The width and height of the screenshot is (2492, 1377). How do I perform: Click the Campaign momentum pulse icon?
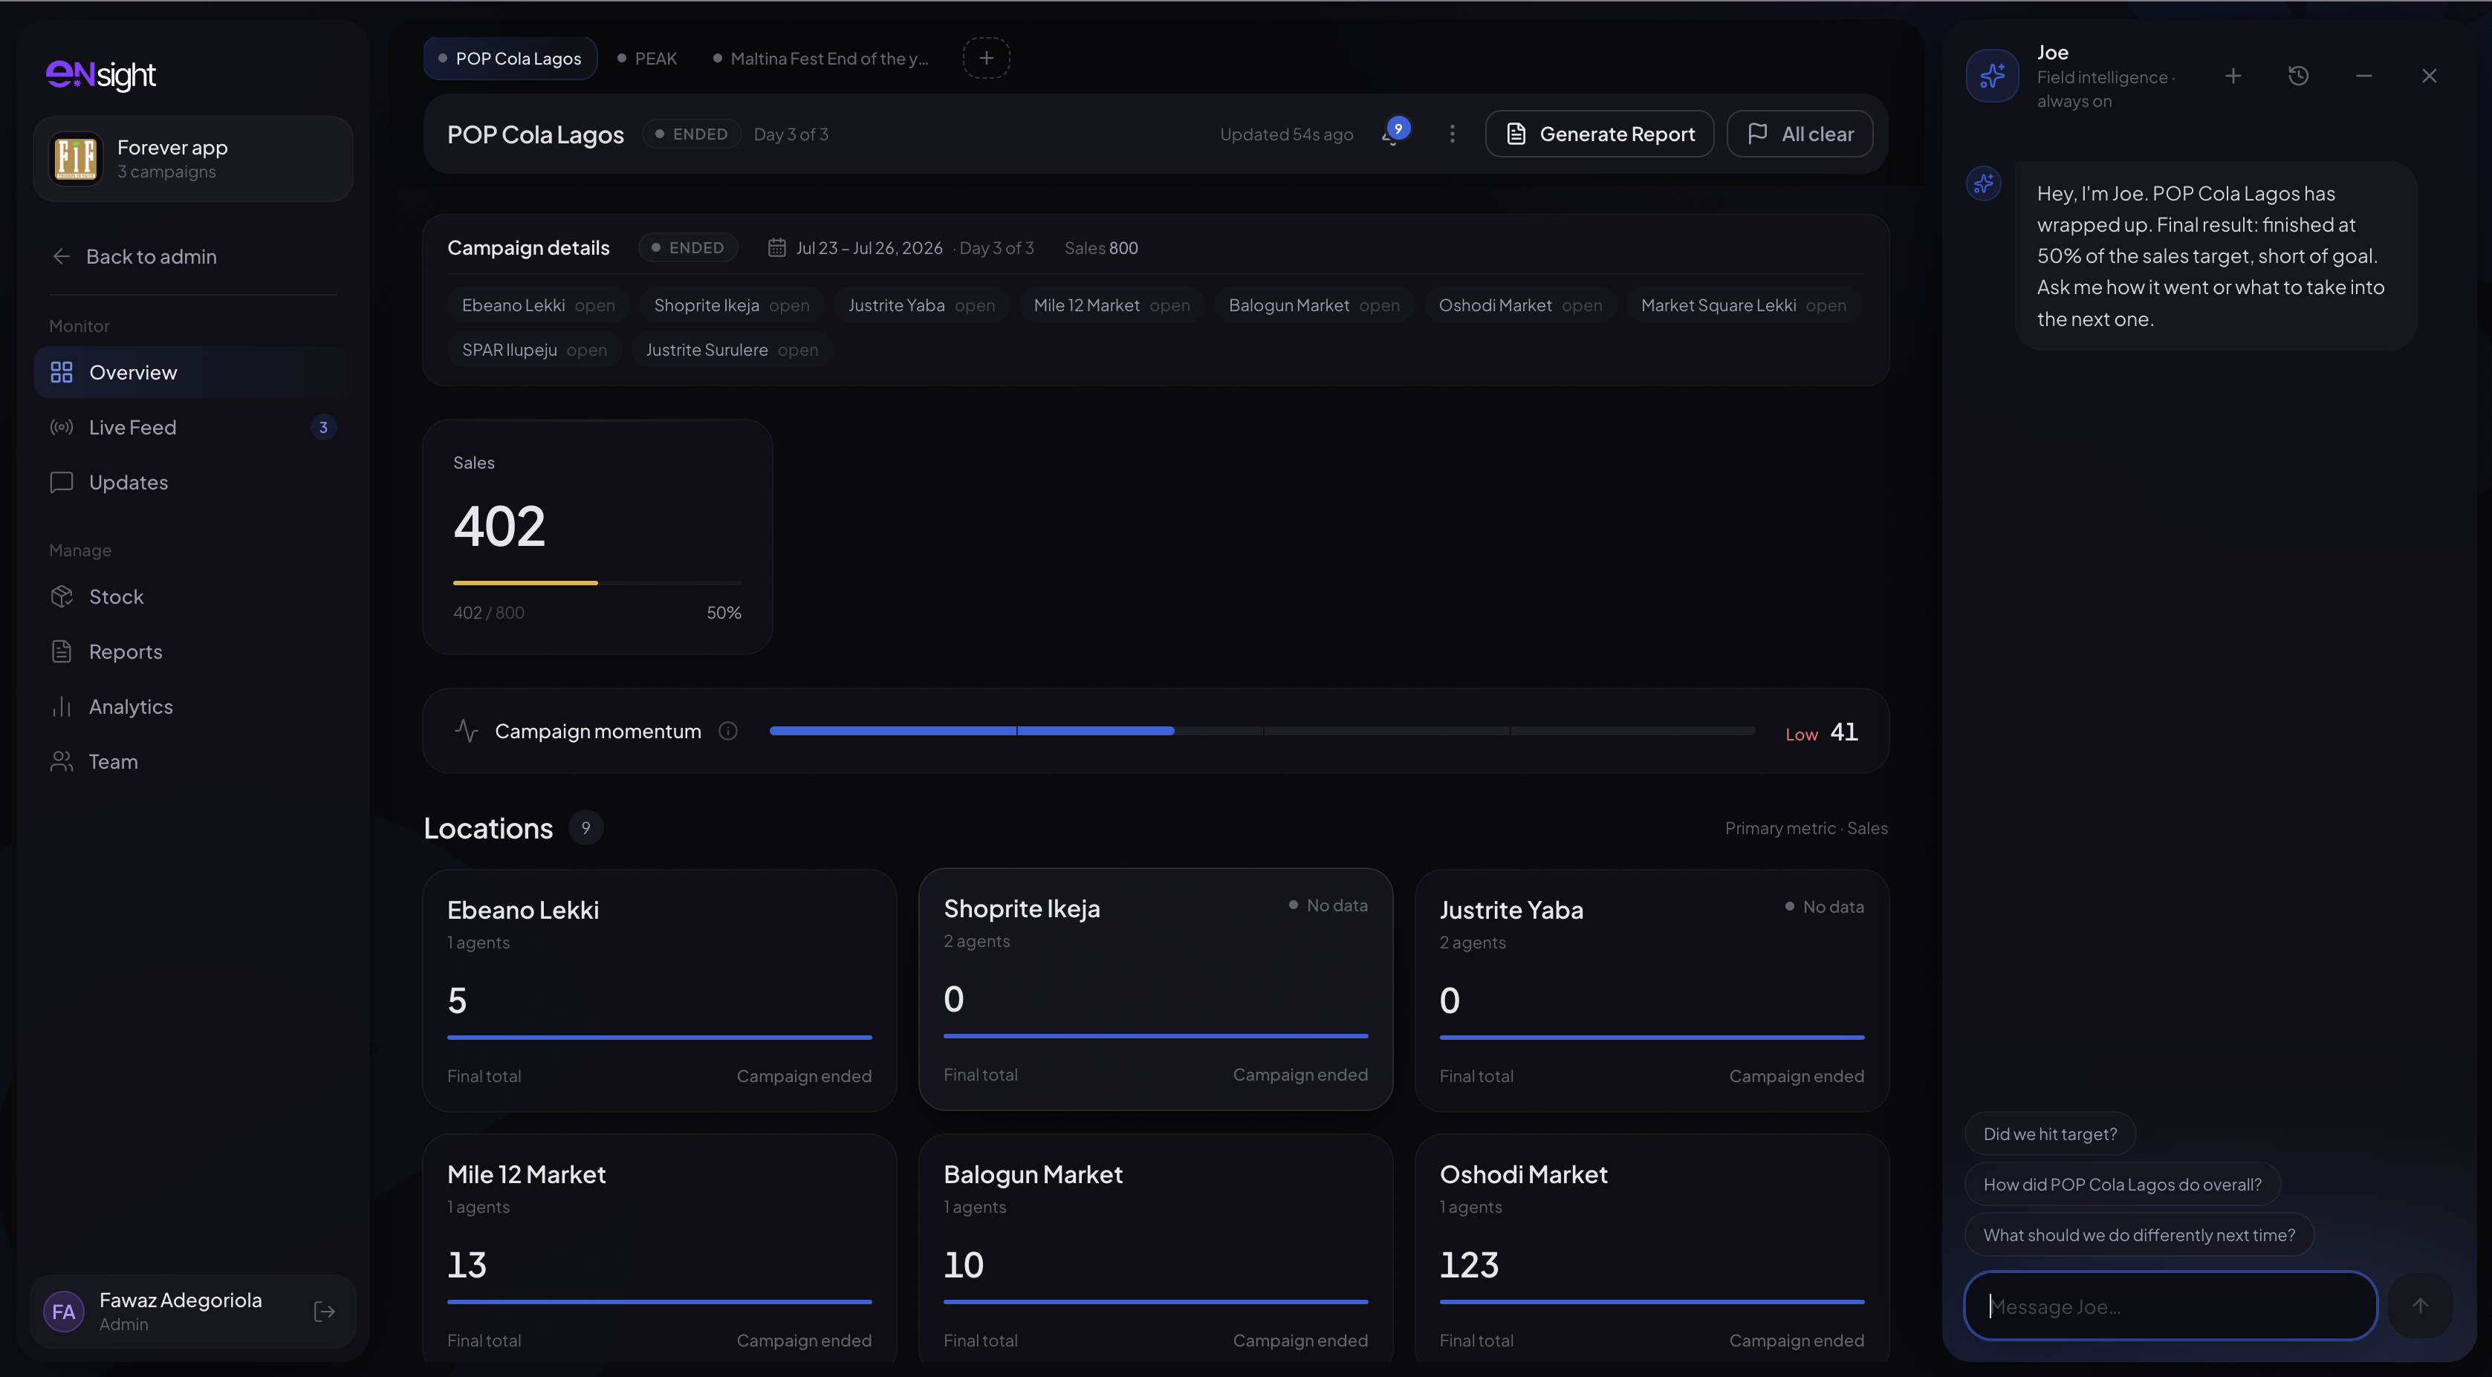point(467,731)
